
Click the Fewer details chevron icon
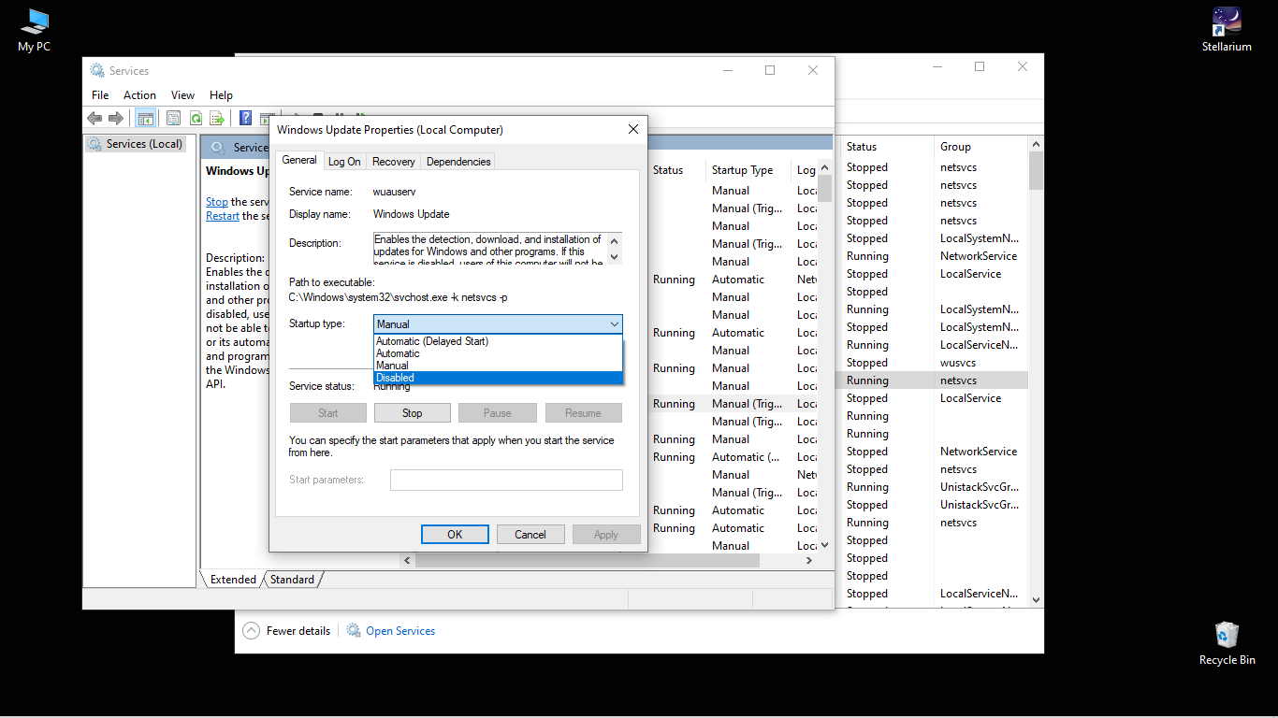(x=251, y=630)
